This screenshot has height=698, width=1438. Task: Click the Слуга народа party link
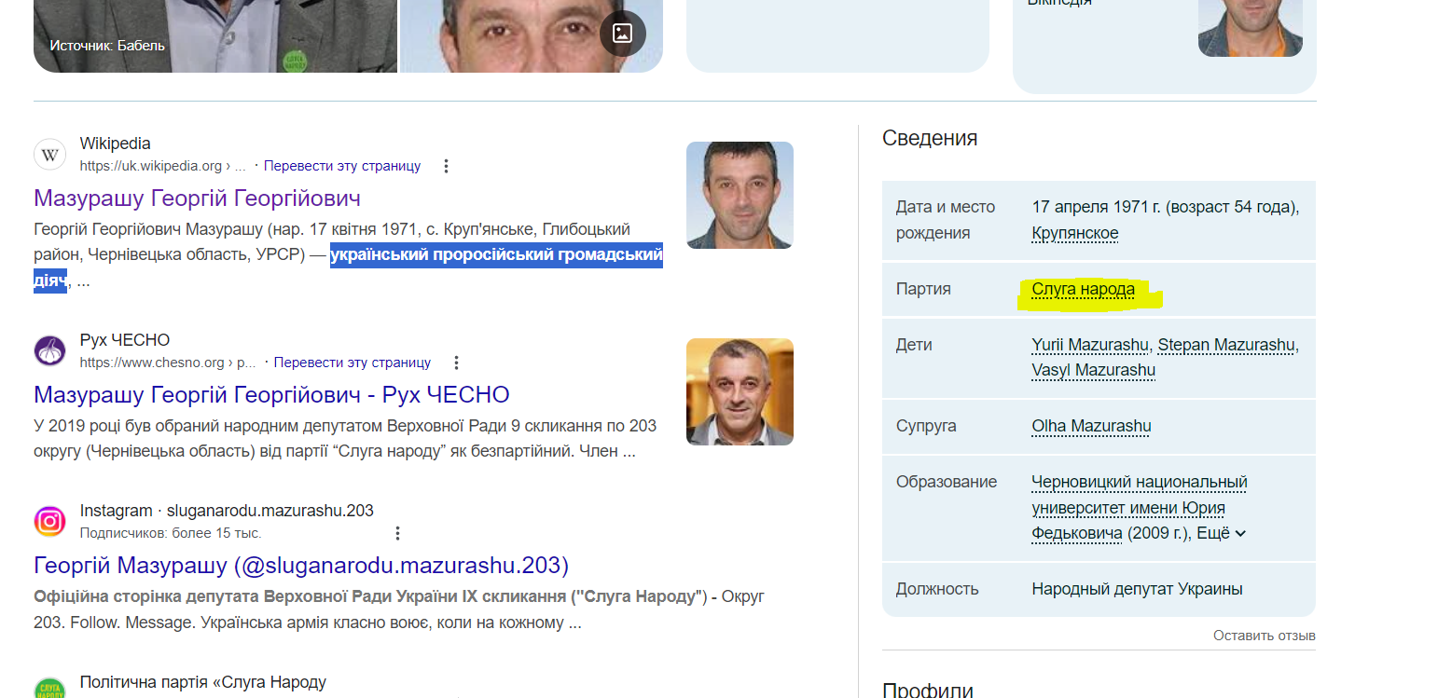(1083, 290)
